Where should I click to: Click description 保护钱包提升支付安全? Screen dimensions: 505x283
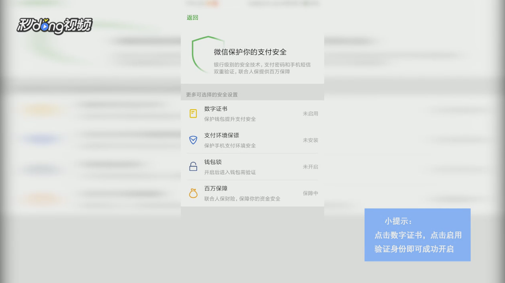[x=230, y=119]
